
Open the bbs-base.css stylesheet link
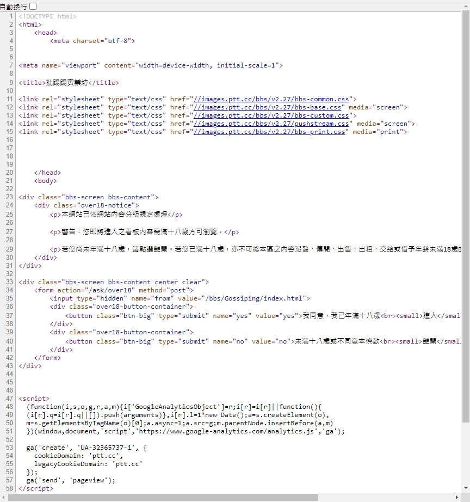pyautogui.click(x=267, y=107)
